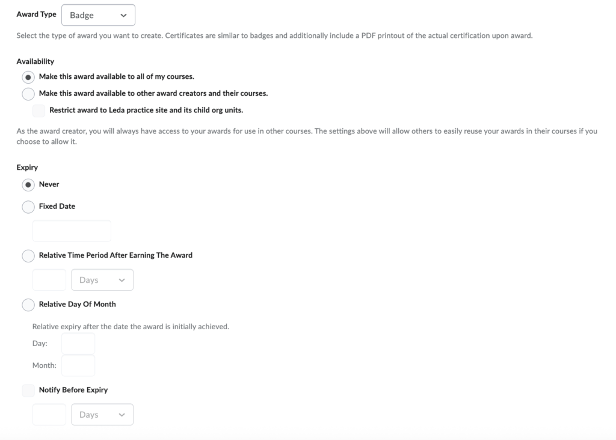Focus the notify-before-expiry number field
Viewport: 616px width, 440px height.
click(x=49, y=415)
